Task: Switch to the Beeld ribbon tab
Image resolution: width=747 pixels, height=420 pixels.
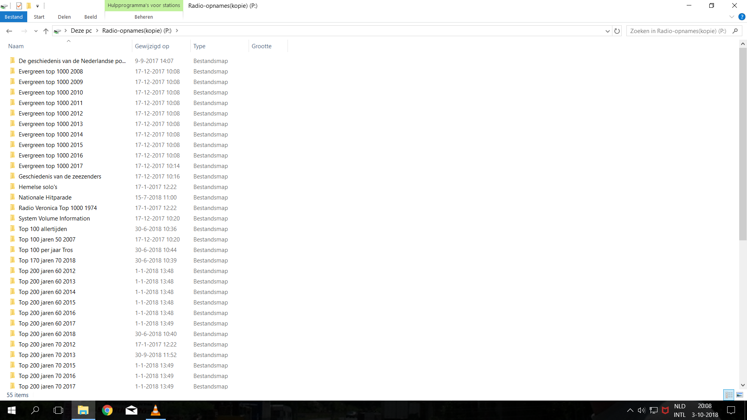Action: (90, 17)
